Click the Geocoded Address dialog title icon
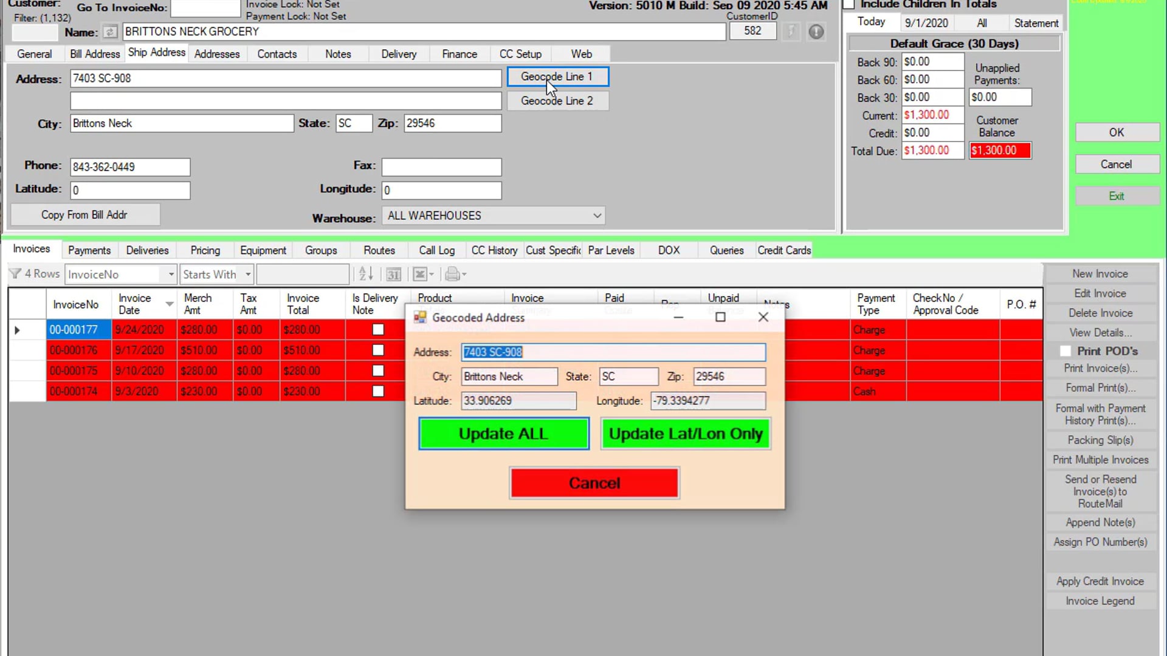 [x=419, y=317]
